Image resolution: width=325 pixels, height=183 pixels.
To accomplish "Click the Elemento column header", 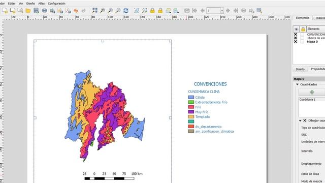I will click(x=316, y=29).
